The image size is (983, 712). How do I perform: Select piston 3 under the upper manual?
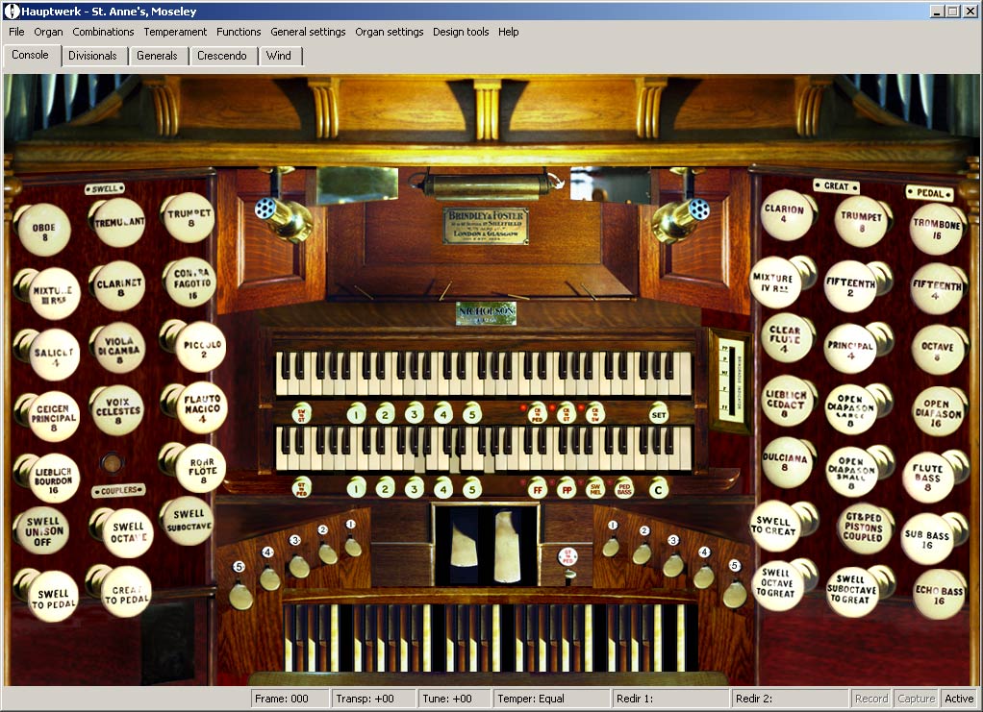coord(414,413)
